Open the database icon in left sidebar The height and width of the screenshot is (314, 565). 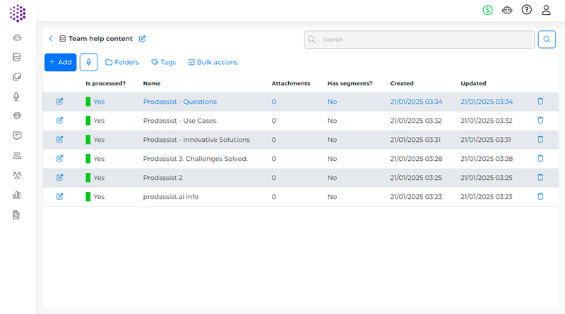pyautogui.click(x=17, y=58)
